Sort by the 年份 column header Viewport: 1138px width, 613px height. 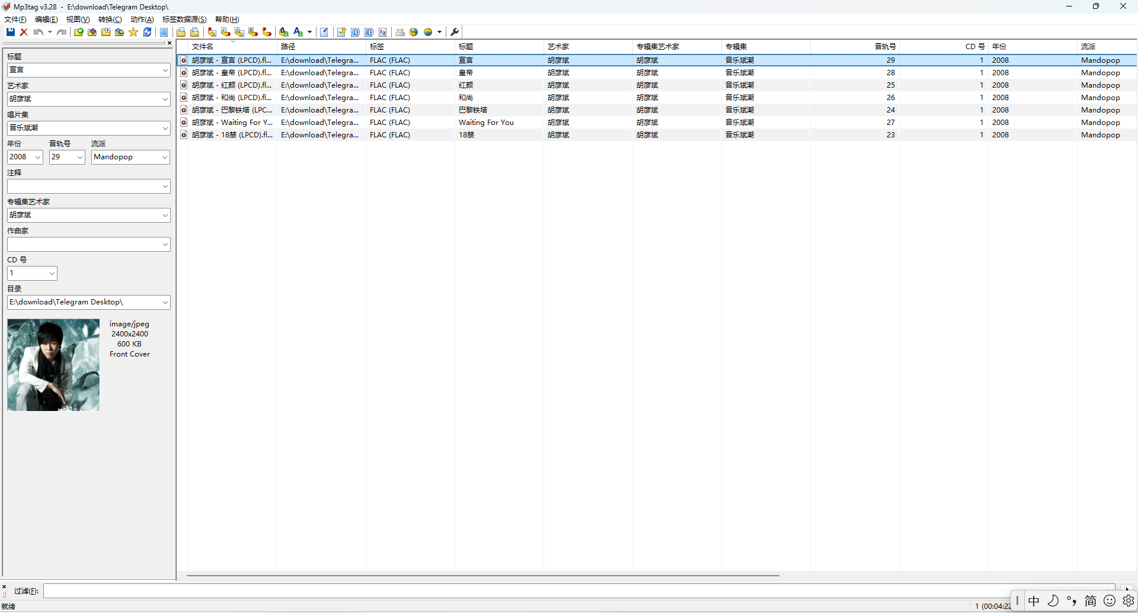1032,46
